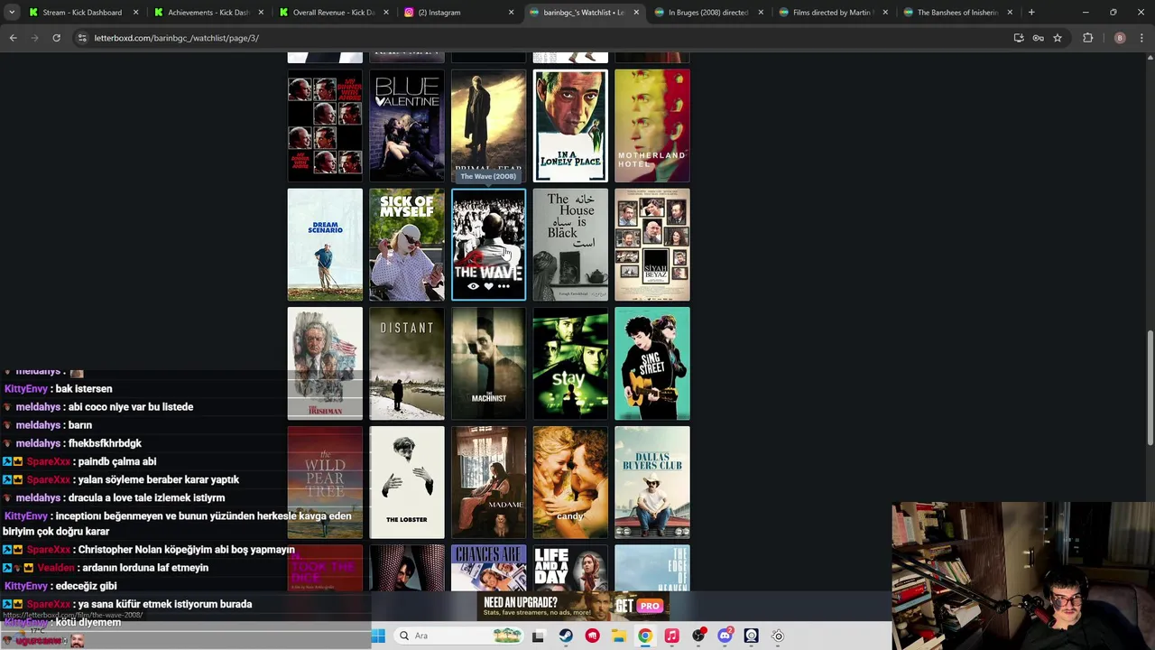This screenshot has height=650, width=1155.
Task: Mark The Wave as watched via eye icon
Action: [x=474, y=286]
